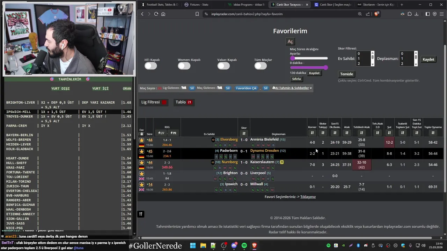Toggle favorite star for Elversberg match

[x=141, y=140]
